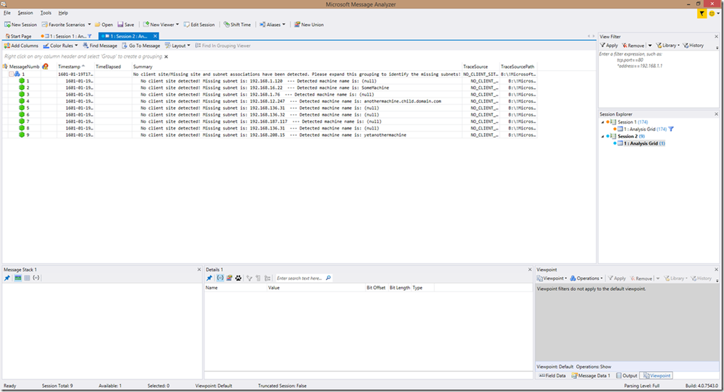Open the File menu
The height and width of the screenshot is (392, 724).
click(7, 13)
